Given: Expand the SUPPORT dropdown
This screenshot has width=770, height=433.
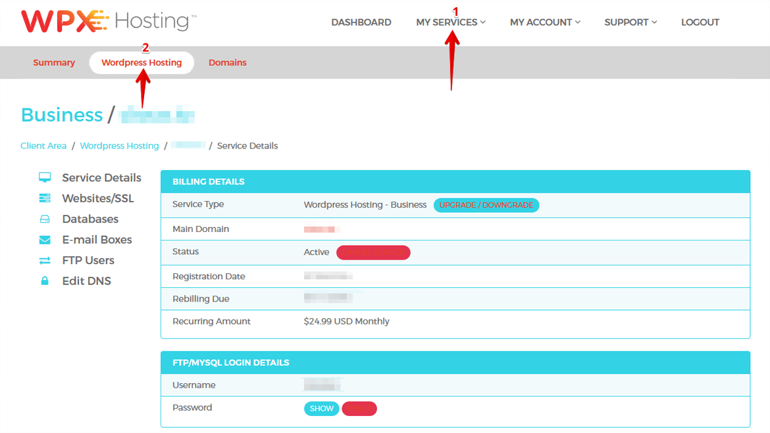Looking at the screenshot, I should click(630, 22).
